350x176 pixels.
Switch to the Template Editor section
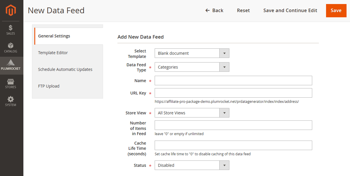pos(53,52)
